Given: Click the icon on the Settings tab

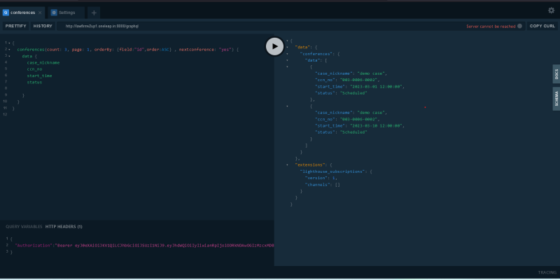Looking at the screenshot, I should point(54,13).
